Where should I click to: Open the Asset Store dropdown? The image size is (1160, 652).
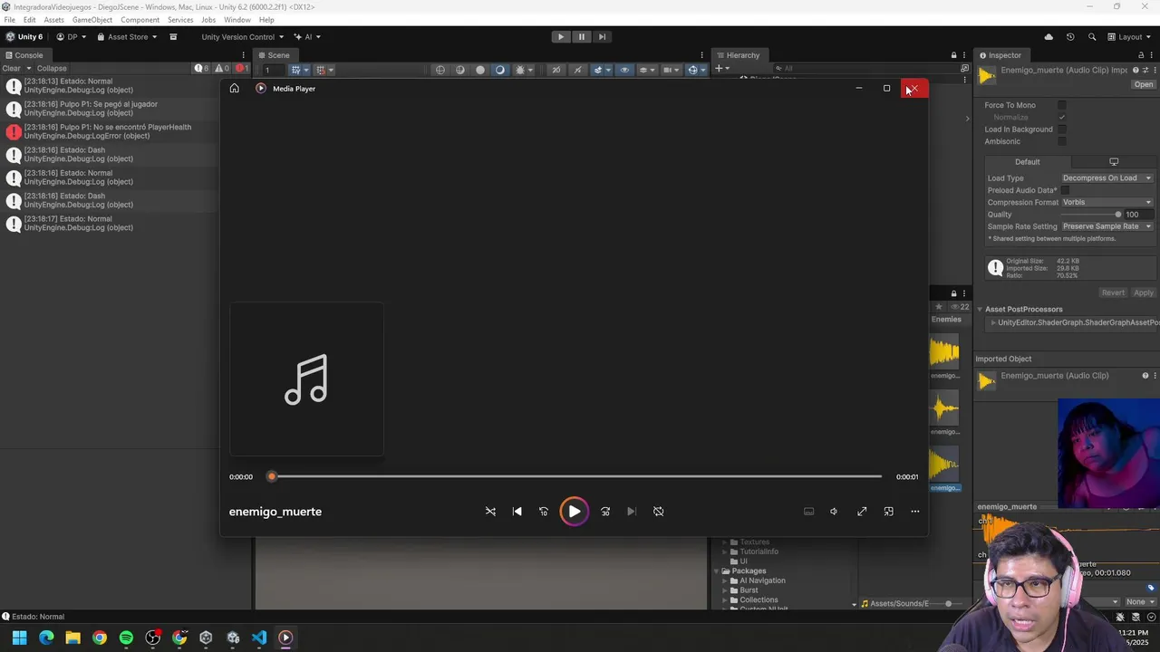coord(126,37)
